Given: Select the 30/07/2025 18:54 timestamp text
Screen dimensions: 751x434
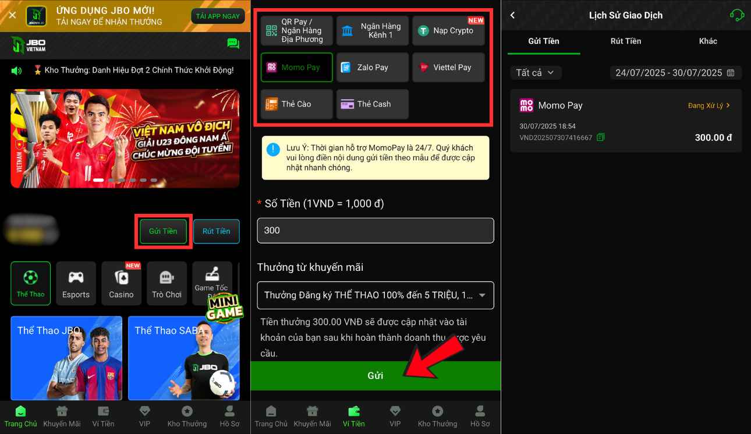Looking at the screenshot, I should (547, 126).
